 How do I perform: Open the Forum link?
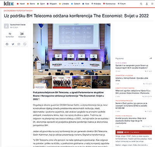click(x=122, y=4)
